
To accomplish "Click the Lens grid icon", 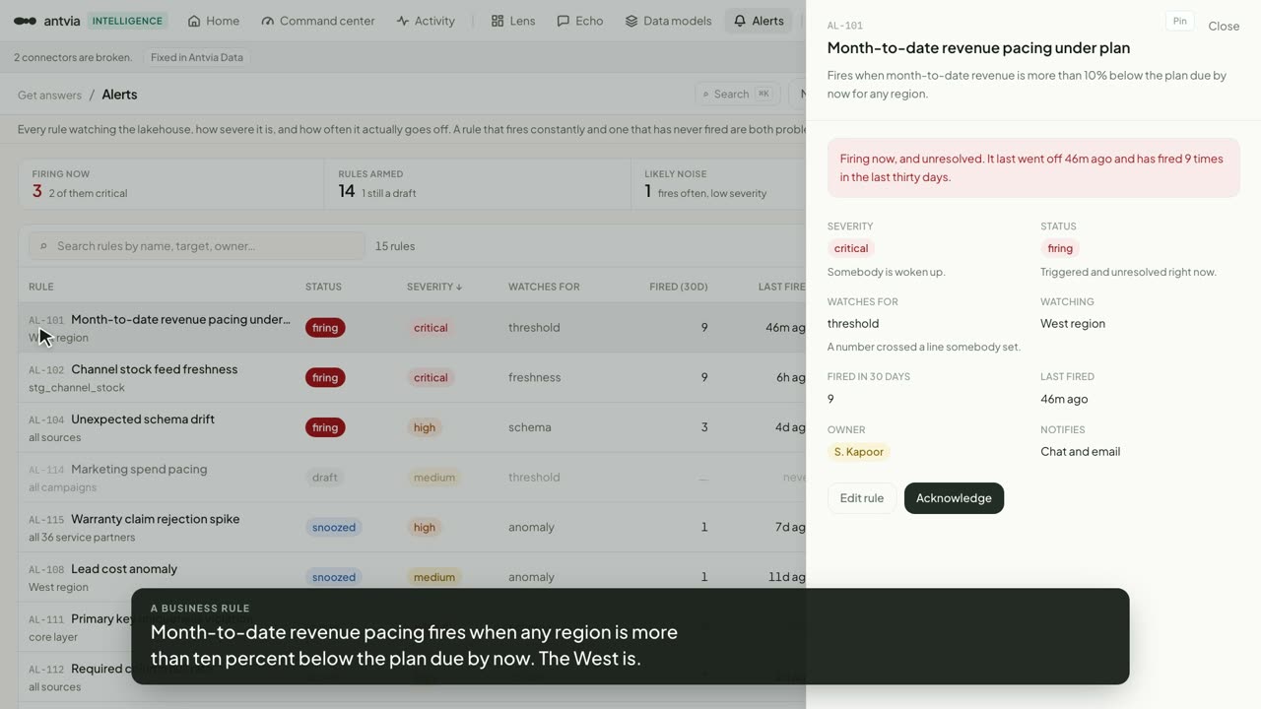I will (x=498, y=21).
